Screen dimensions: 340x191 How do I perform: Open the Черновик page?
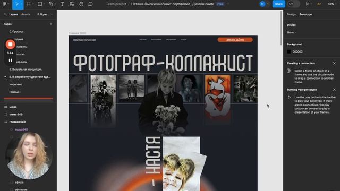point(15,84)
